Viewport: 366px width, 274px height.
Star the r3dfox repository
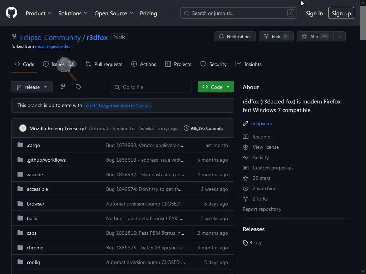click(x=315, y=37)
